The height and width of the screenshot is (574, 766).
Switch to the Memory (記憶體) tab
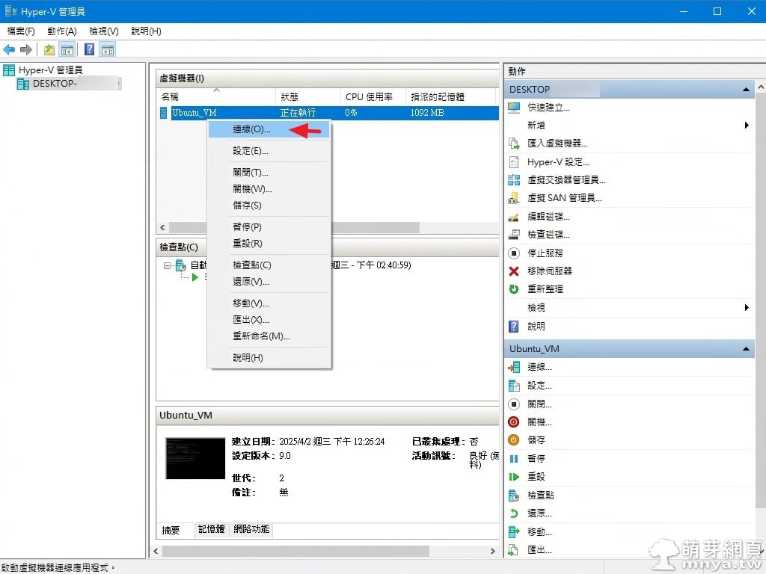coord(211,529)
